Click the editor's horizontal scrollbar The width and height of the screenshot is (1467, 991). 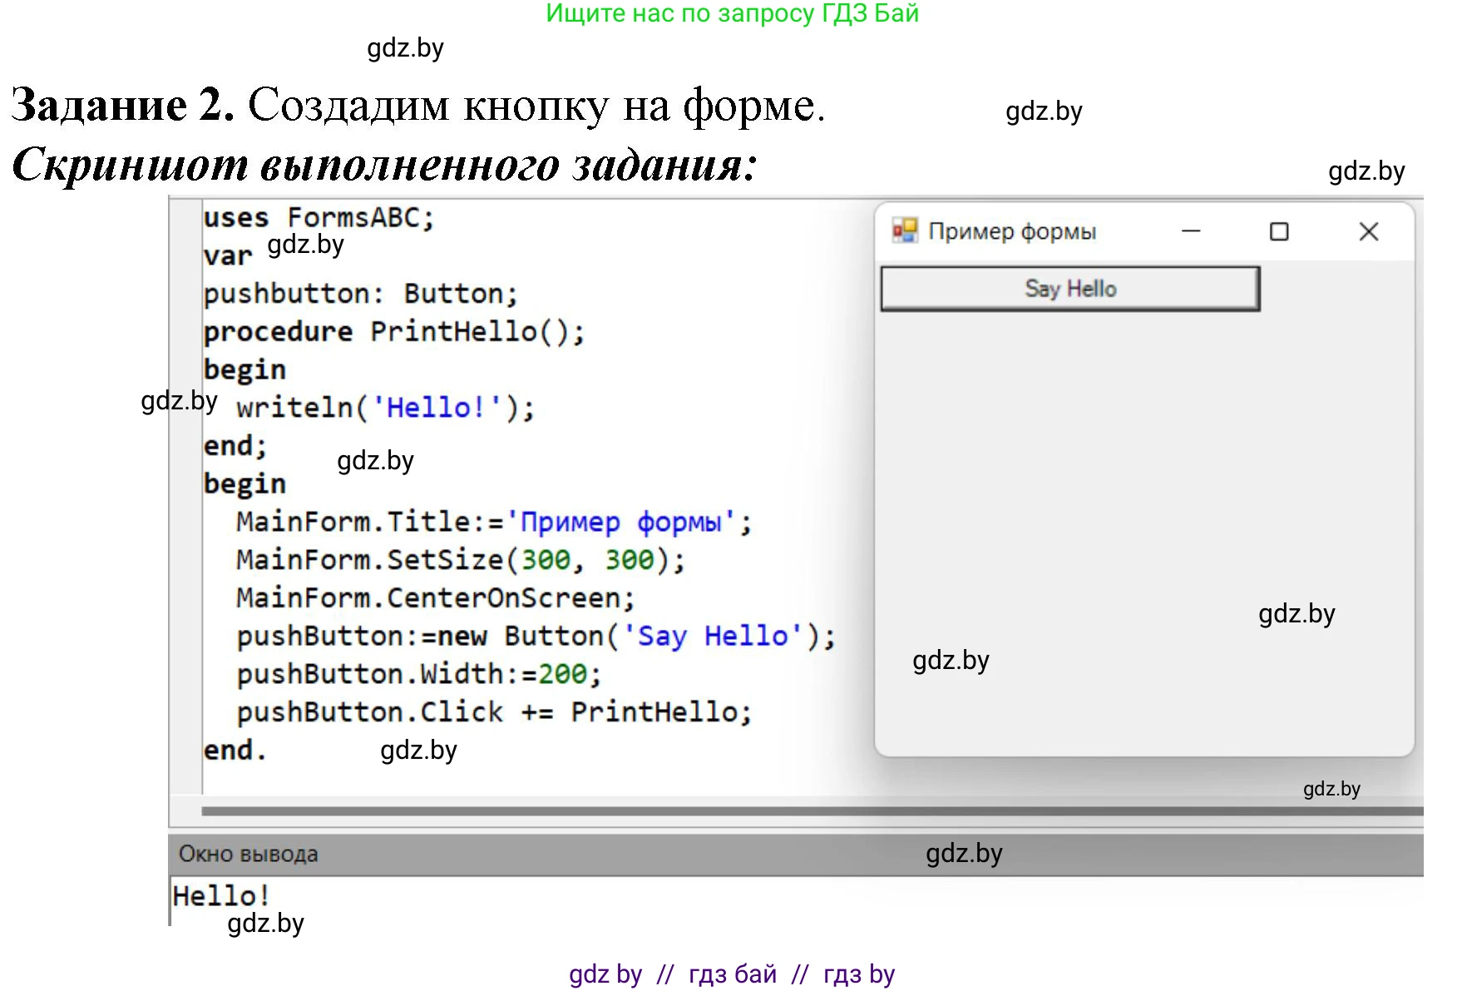[x=811, y=810]
